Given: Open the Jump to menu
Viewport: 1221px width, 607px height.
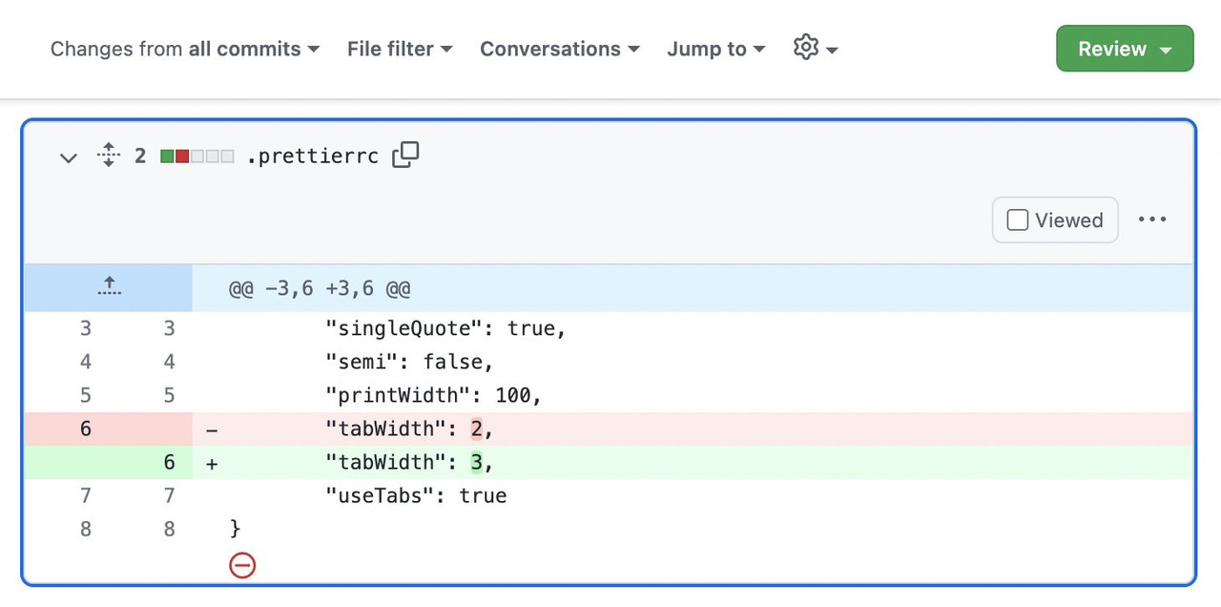Looking at the screenshot, I should [x=716, y=49].
